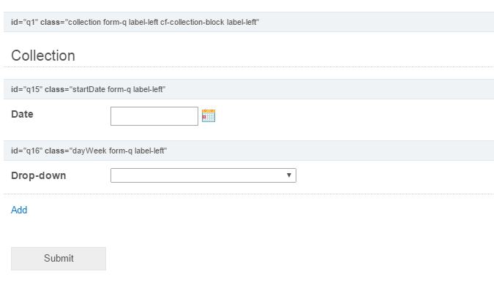Click the Drop-down field's arrow
This screenshot has width=494, height=304.
point(290,175)
